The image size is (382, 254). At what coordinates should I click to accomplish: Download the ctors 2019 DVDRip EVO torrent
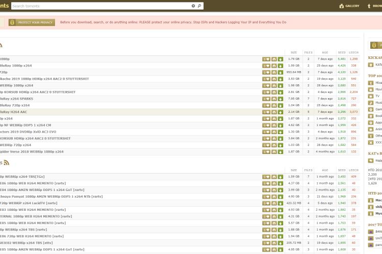point(281,132)
